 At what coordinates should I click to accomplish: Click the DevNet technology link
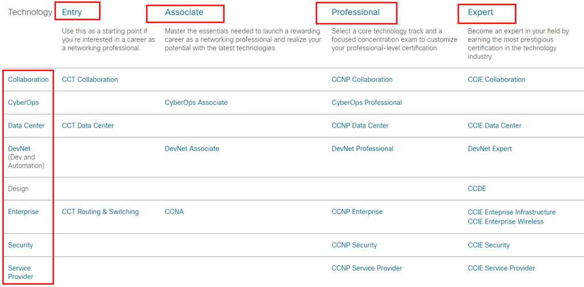pos(19,148)
